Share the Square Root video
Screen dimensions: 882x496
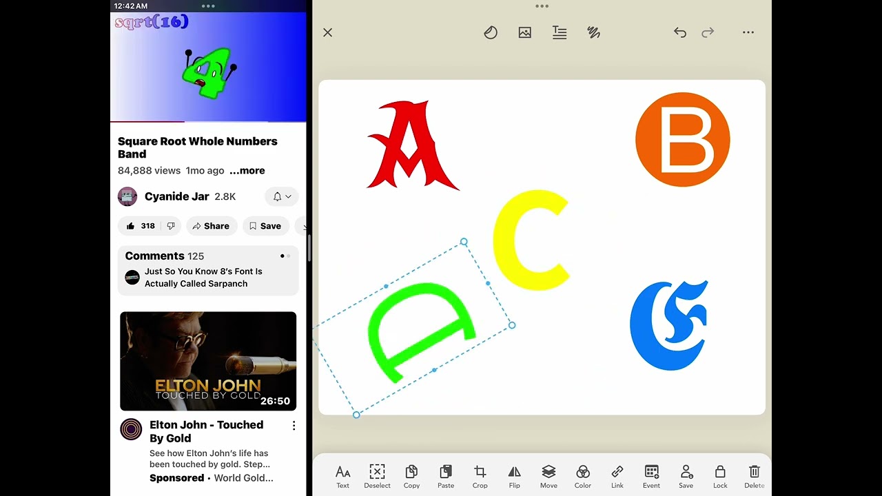[211, 226]
